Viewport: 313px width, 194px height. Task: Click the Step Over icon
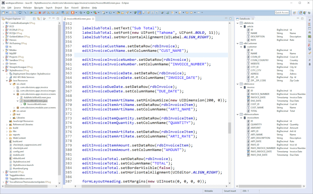53,13
